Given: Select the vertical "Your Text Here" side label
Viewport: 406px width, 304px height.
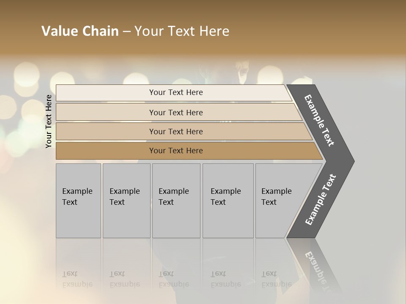Looking at the screenshot, I should tap(49, 121).
